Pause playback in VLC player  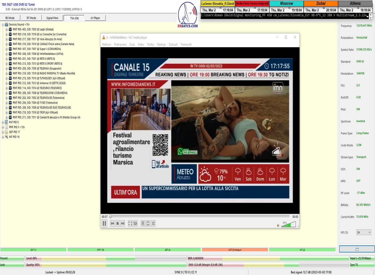104,223
